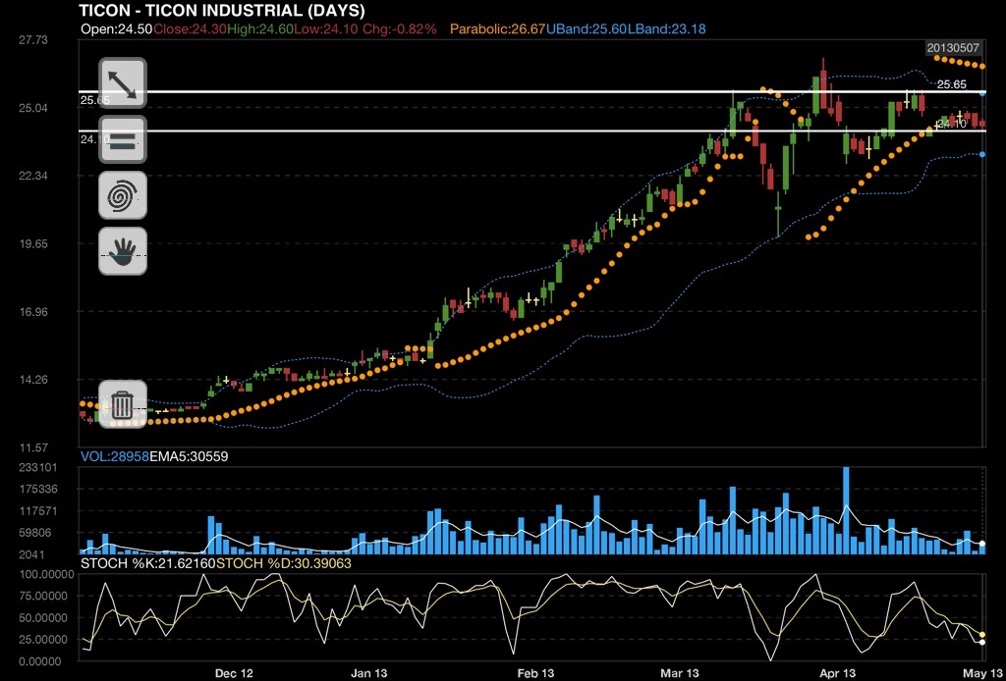Screen dimensions: 1006x681
Task: Click the LBand:23.18 indicator label
Action: (667, 28)
